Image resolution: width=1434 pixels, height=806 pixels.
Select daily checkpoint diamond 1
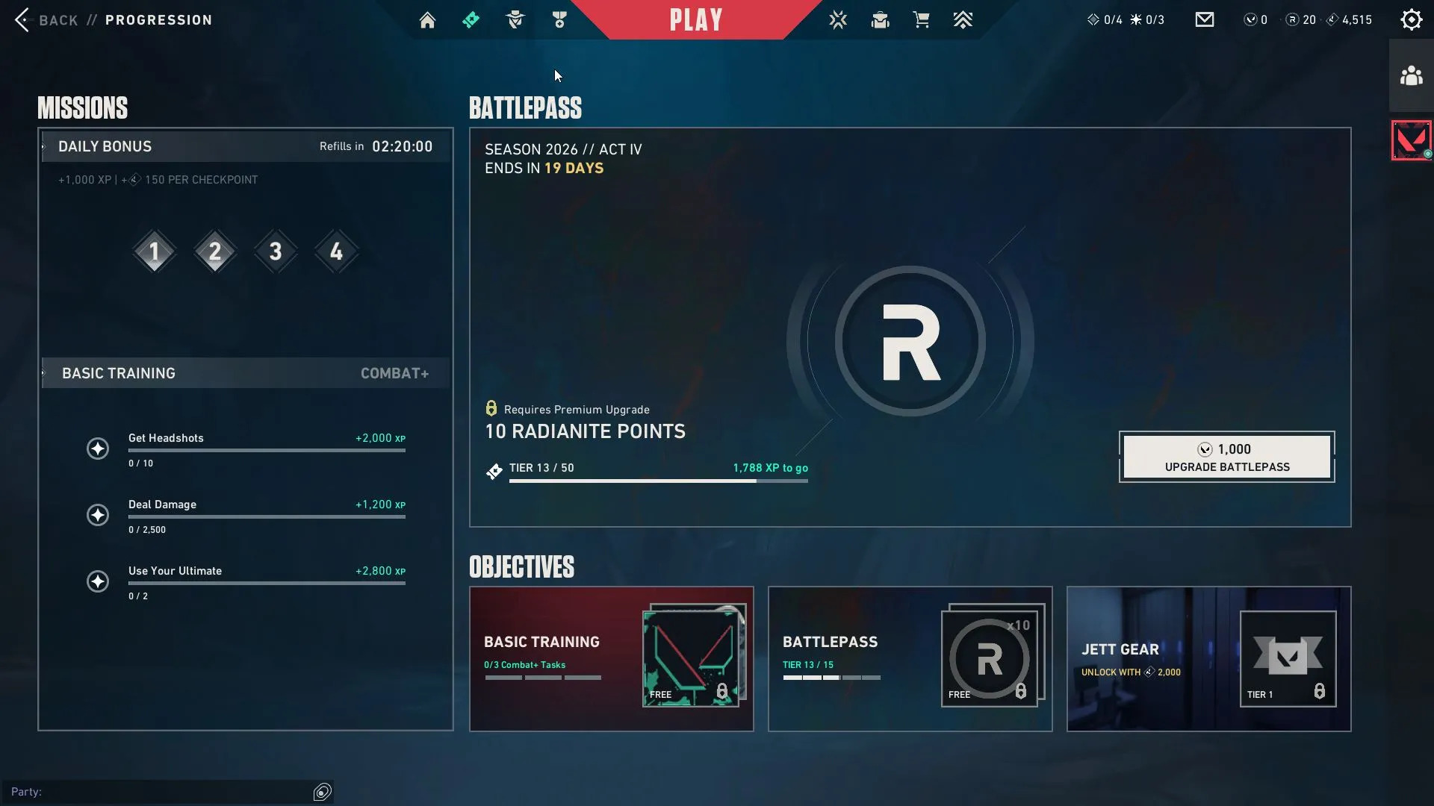[155, 252]
